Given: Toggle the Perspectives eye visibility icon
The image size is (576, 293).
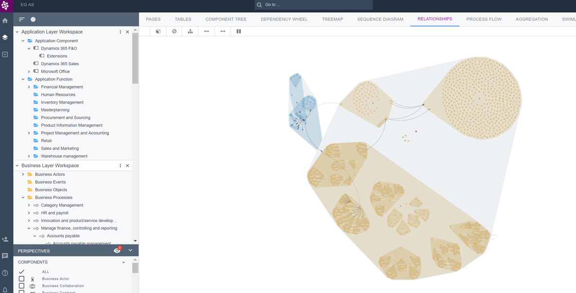Looking at the screenshot, I should (x=117, y=251).
